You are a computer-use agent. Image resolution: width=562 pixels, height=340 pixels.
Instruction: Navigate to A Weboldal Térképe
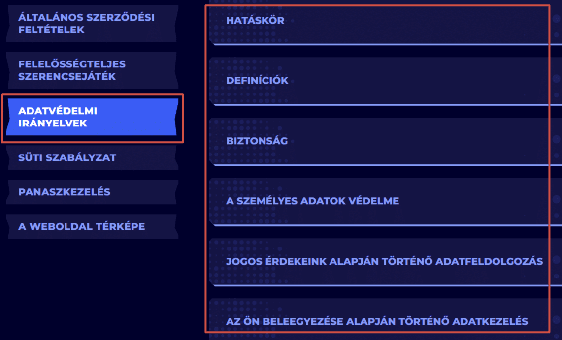pyautogui.click(x=82, y=227)
